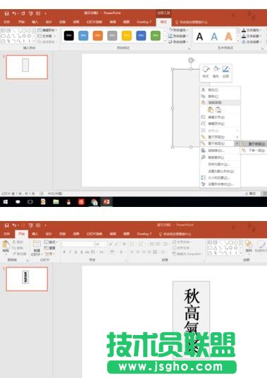Choose Format Shape at the context menu's bottom
The width and height of the screenshot is (267, 378).
pos(220,184)
